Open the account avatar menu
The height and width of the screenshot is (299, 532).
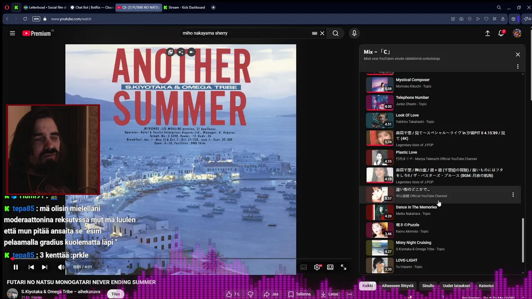pos(517,33)
